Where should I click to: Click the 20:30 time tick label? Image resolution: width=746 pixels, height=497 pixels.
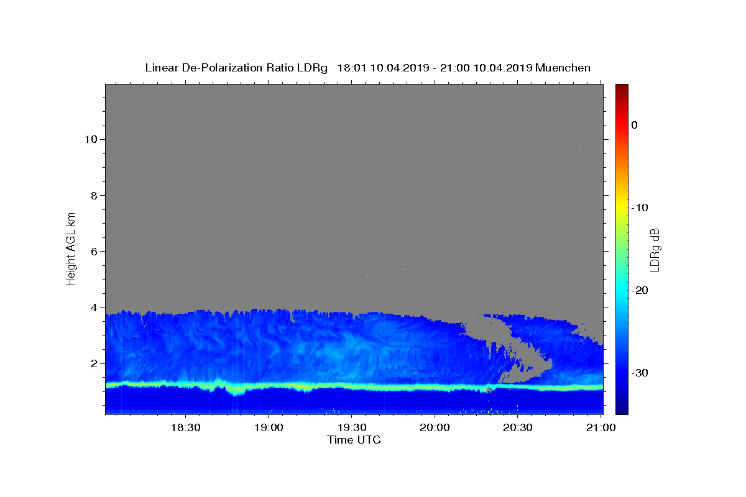[517, 427]
